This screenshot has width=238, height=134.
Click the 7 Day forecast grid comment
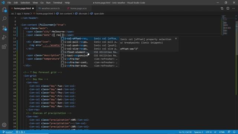42,72
